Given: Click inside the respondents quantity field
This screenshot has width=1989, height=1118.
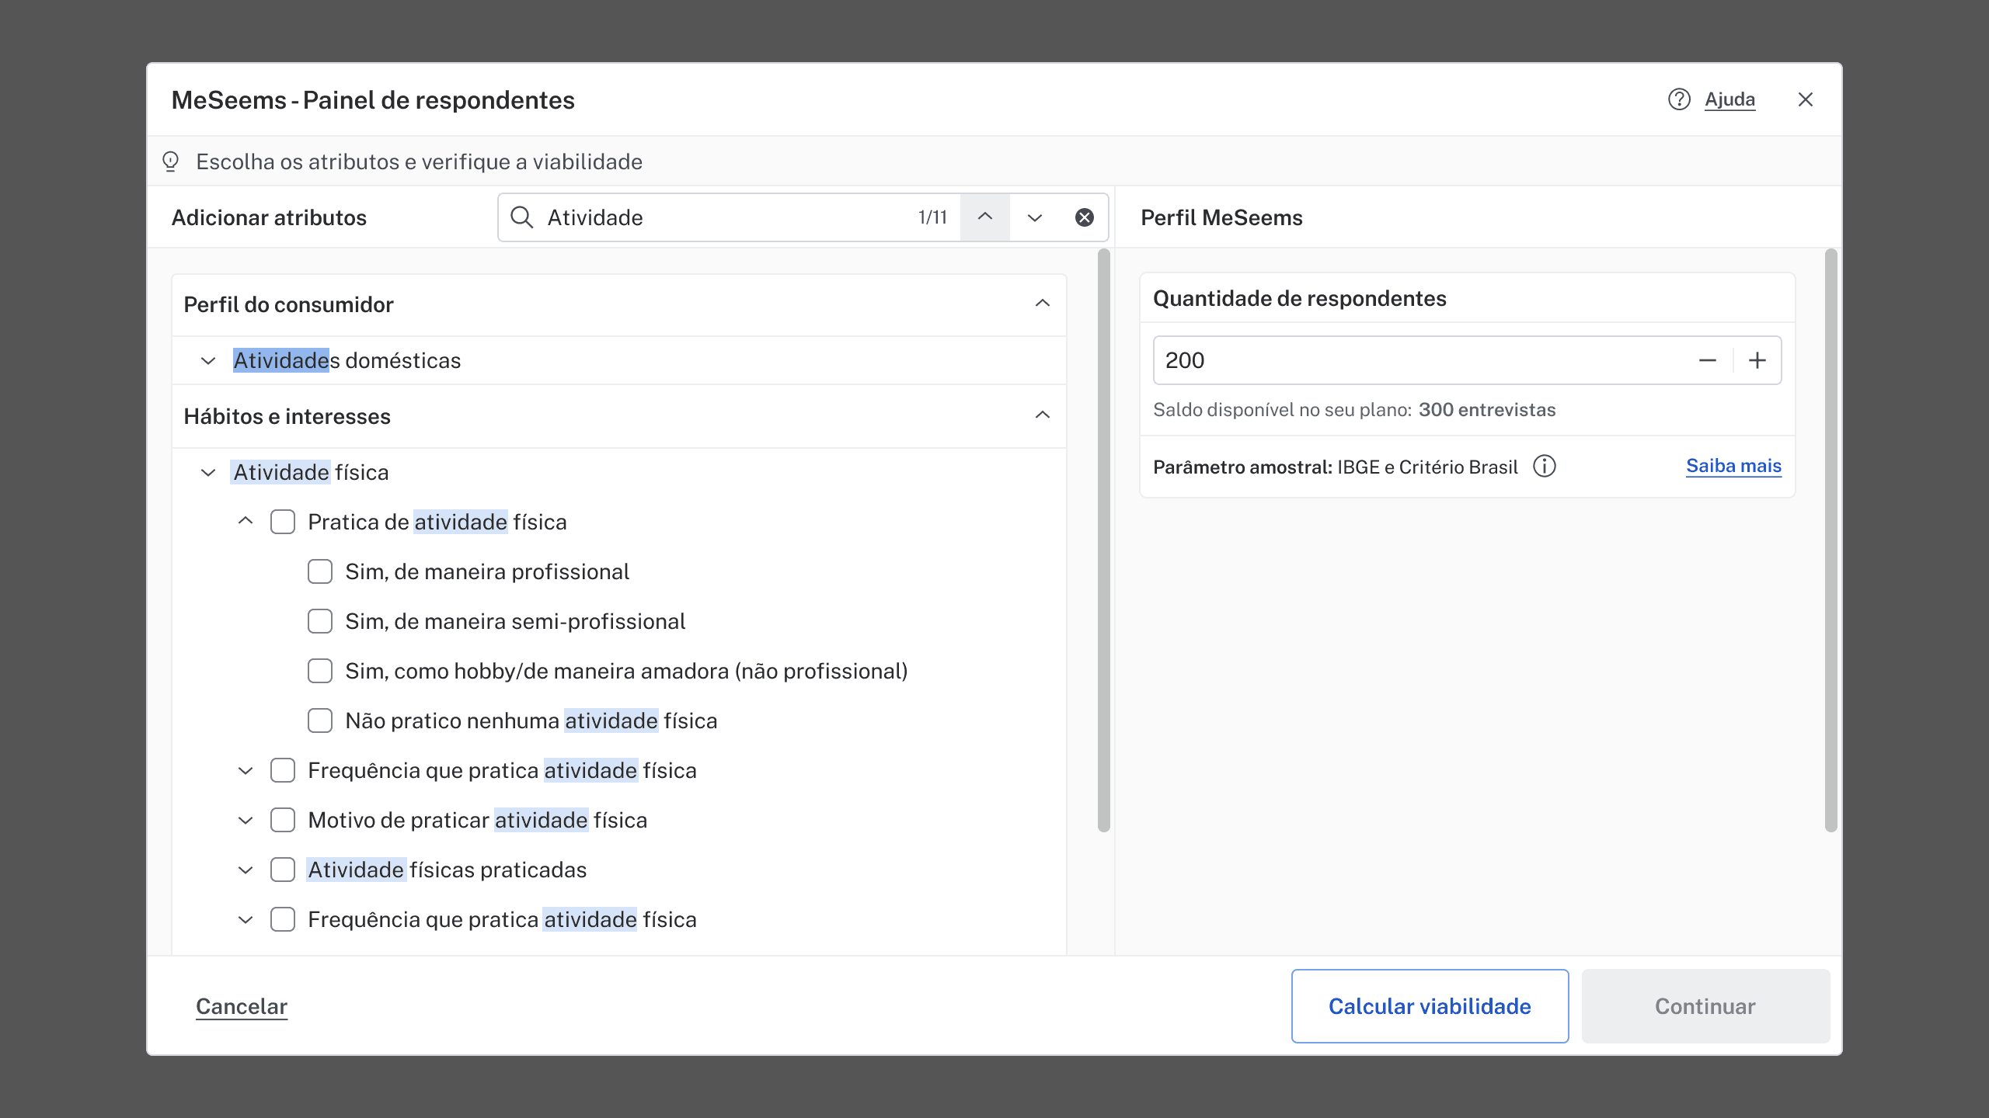Looking at the screenshot, I should click(1321, 359).
